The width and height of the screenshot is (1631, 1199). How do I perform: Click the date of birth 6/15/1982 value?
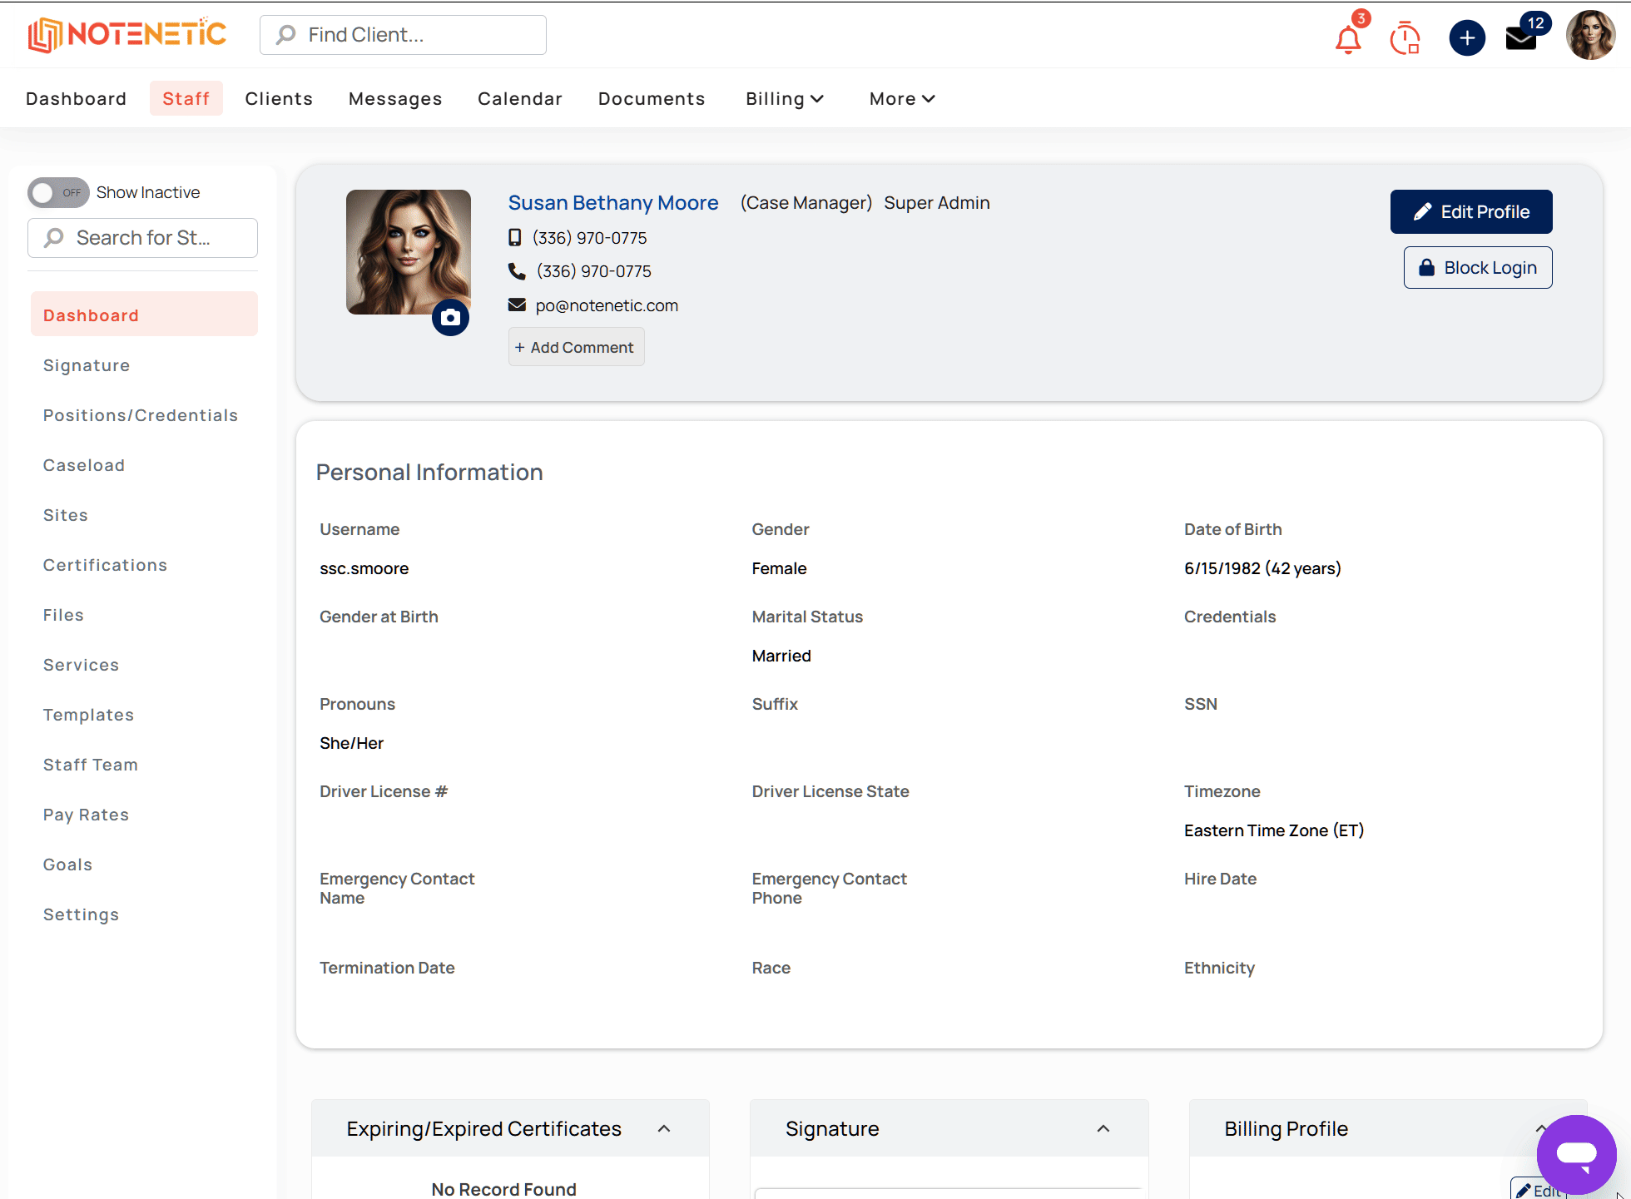pyautogui.click(x=1262, y=568)
